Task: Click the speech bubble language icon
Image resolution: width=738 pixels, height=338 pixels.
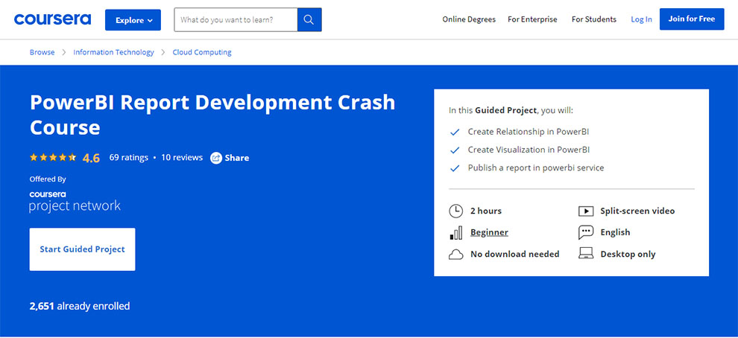Action: [x=585, y=232]
